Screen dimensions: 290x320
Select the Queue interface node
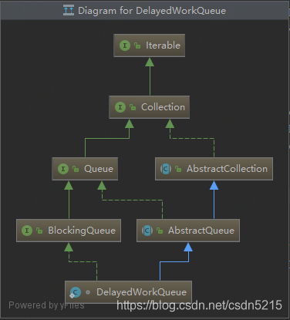pos(85,169)
